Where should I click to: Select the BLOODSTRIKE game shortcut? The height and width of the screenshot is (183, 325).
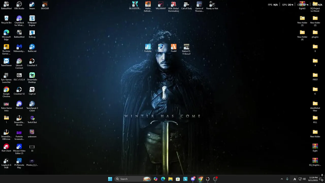(135, 6)
